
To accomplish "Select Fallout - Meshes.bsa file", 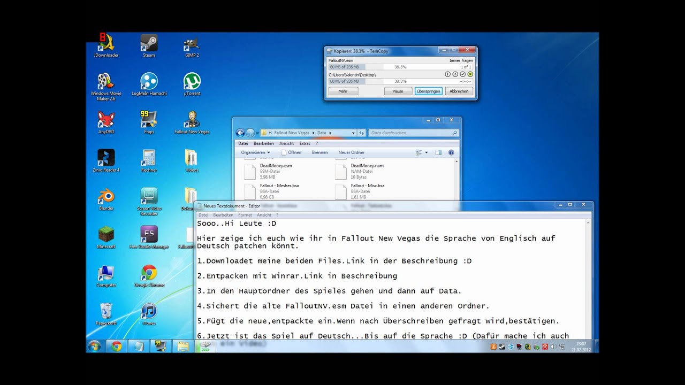I will (273, 191).
